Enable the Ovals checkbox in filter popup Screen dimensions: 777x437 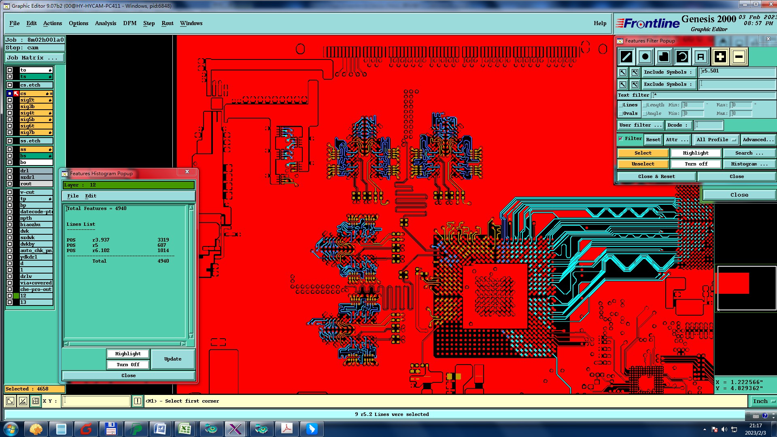[x=621, y=114]
